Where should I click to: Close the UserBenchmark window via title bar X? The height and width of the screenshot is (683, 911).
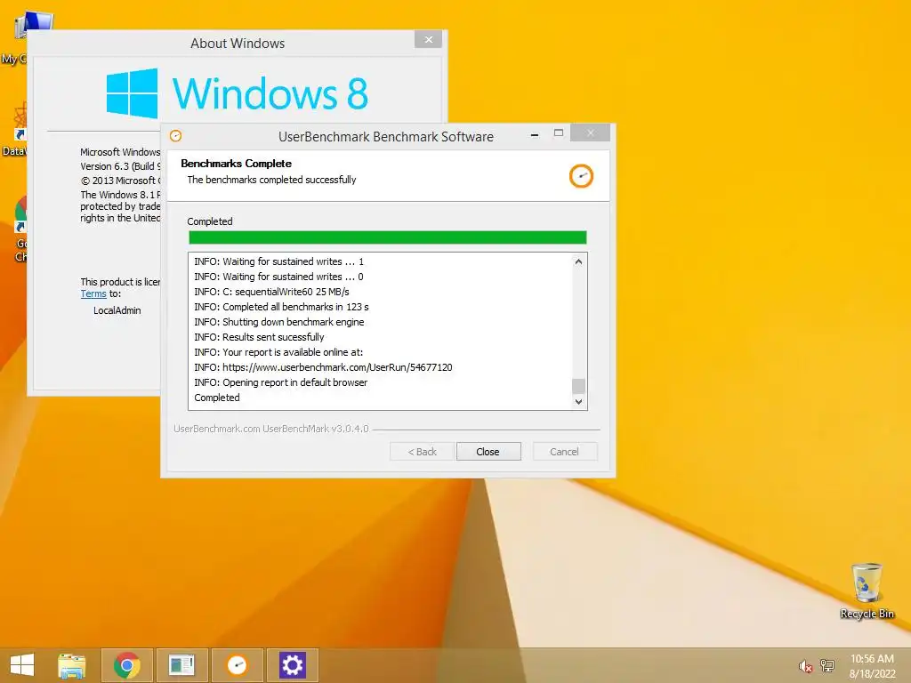pos(590,133)
